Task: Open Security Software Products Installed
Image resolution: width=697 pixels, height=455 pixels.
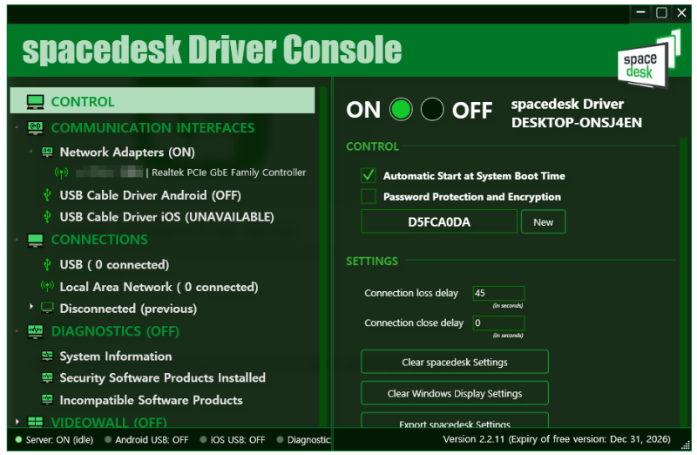Action: (162, 377)
